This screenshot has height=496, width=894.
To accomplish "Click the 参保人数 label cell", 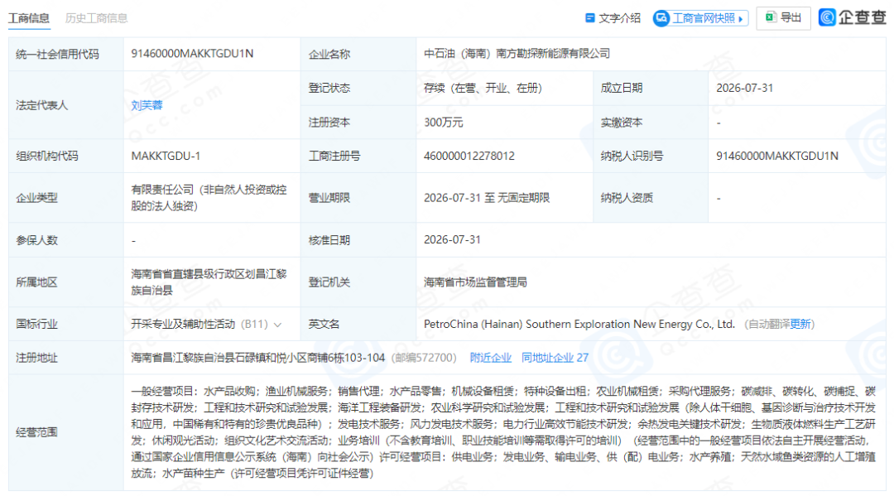I will click(66, 240).
